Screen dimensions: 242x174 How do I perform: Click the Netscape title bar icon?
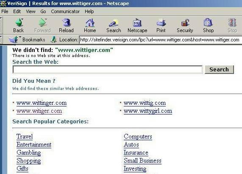tap(3, 3)
